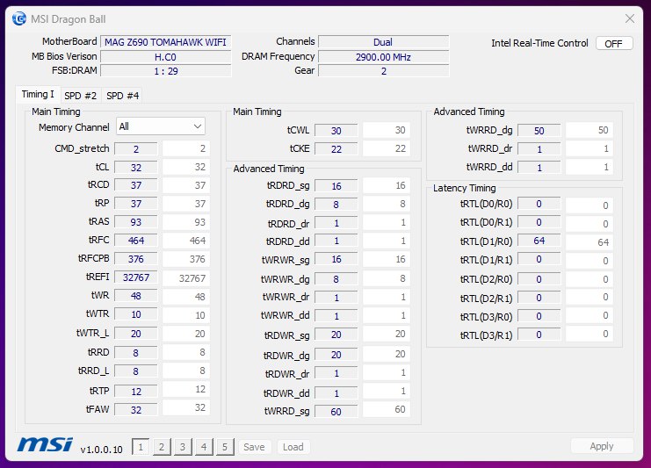Click the Gear value 2
The width and height of the screenshot is (651, 468).
pyautogui.click(x=384, y=71)
